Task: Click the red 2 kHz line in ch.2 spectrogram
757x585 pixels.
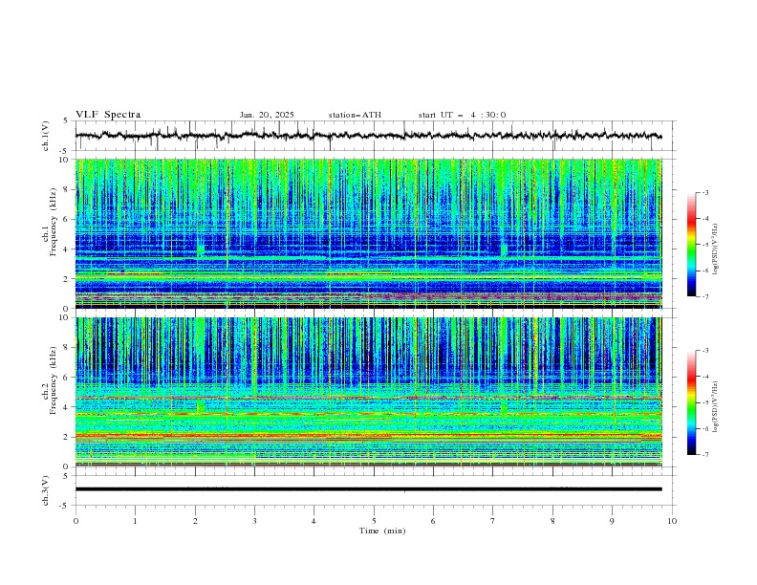Action: tap(368, 436)
